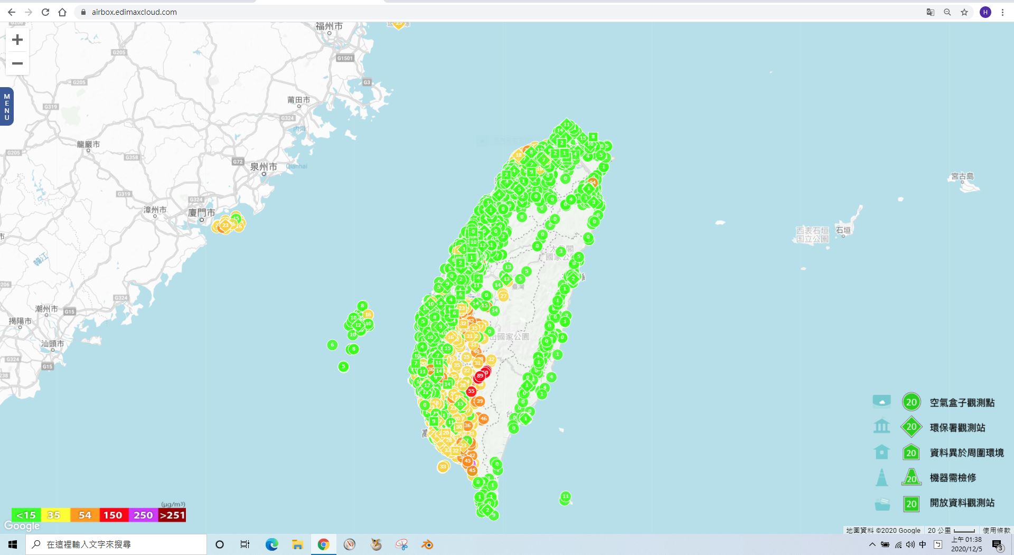The height and width of the screenshot is (555, 1014).
Task: Click the pentagon 20 marker in the legend
Action: point(911,452)
